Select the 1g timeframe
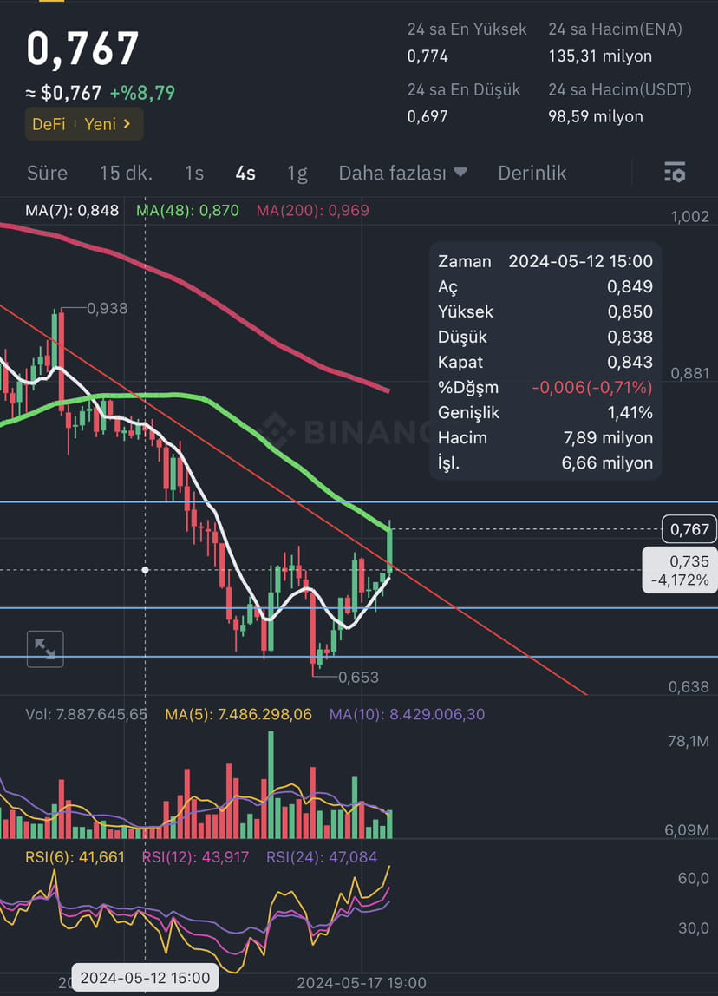Viewport: 718px width, 996px height. pos(297,173)
